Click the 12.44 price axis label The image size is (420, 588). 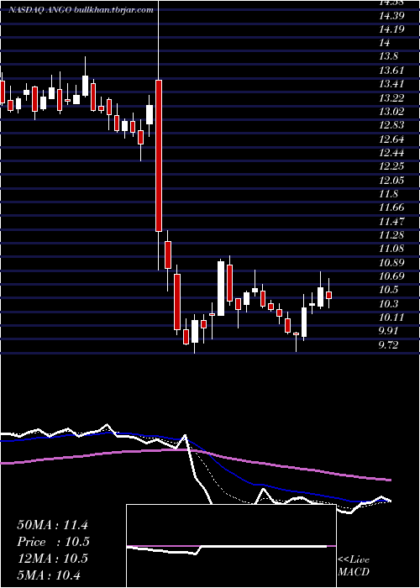click(x=391, y=153)
